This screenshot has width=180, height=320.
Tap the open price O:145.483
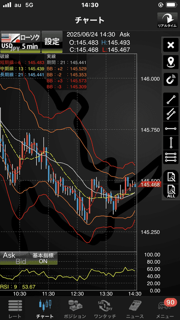coord(84,42)
